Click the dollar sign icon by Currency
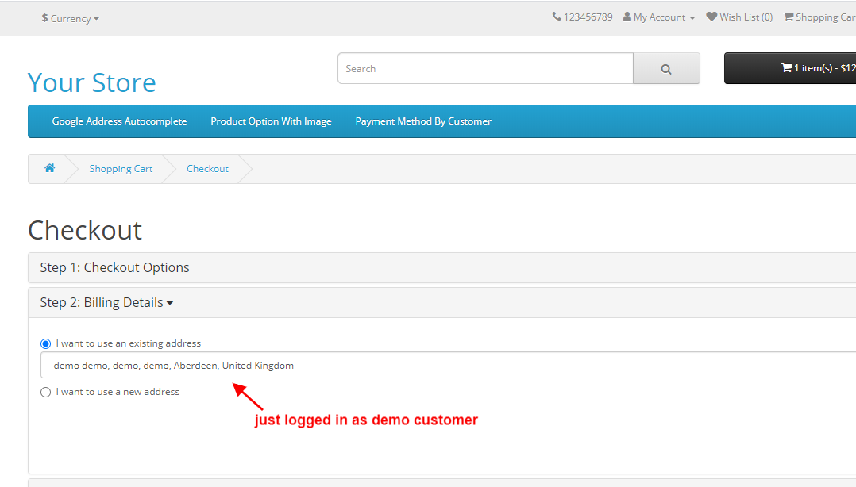The image size is (856, 487). point(44,18)
